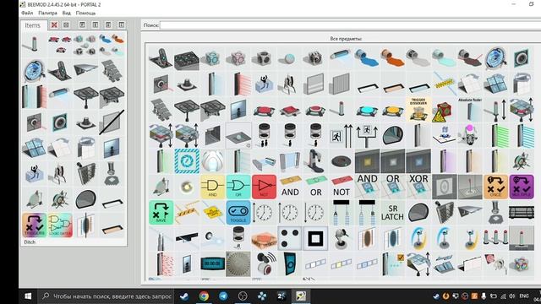This screenshot has height=304, width=541.
Task: Pick the speaker with sound waves item
Action: pos(264,263)
